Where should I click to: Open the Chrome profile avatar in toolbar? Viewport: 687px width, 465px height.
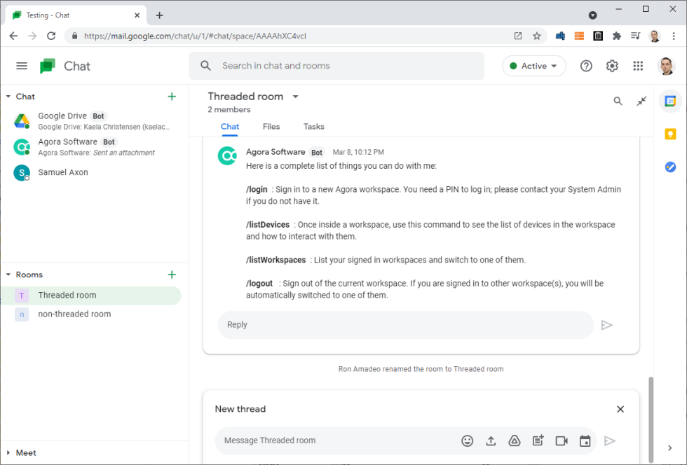pos(655,36)
